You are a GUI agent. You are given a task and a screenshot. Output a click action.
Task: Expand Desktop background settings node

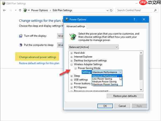(72, 60)
